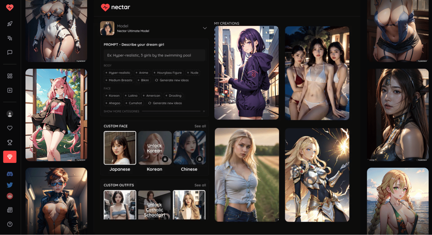Click the nectar logo in the header
The image size is (432, 235).
[x=116, y=7]
